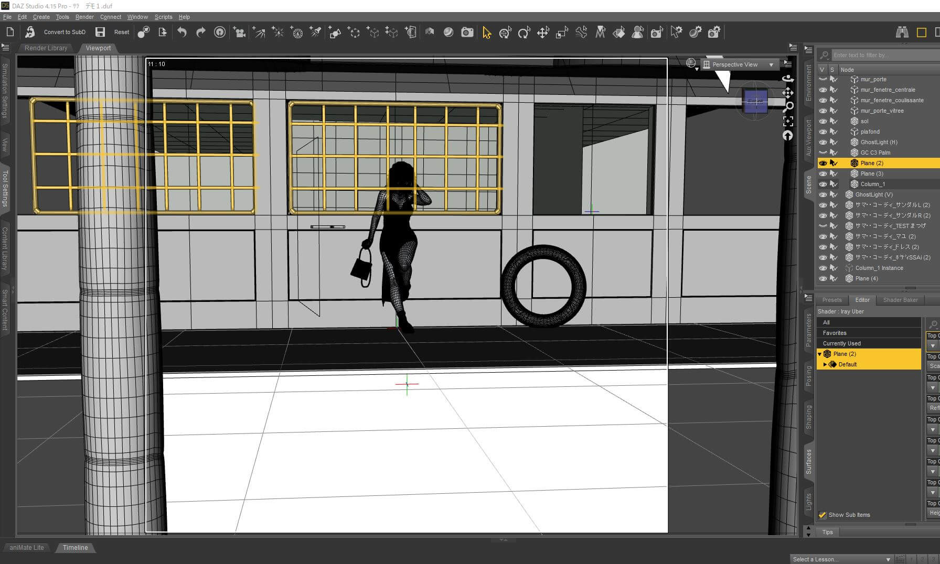Activate the Scale tool
Image resolution: width=940 pixels, height=564 pixels.
562,32
